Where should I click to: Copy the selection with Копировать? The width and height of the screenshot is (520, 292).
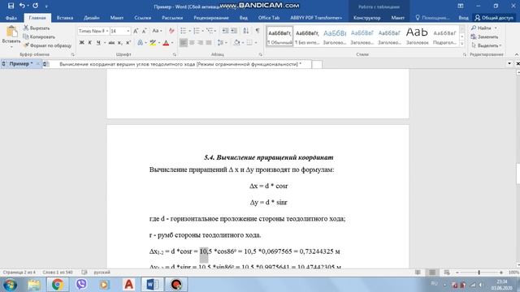pos(39,36)
